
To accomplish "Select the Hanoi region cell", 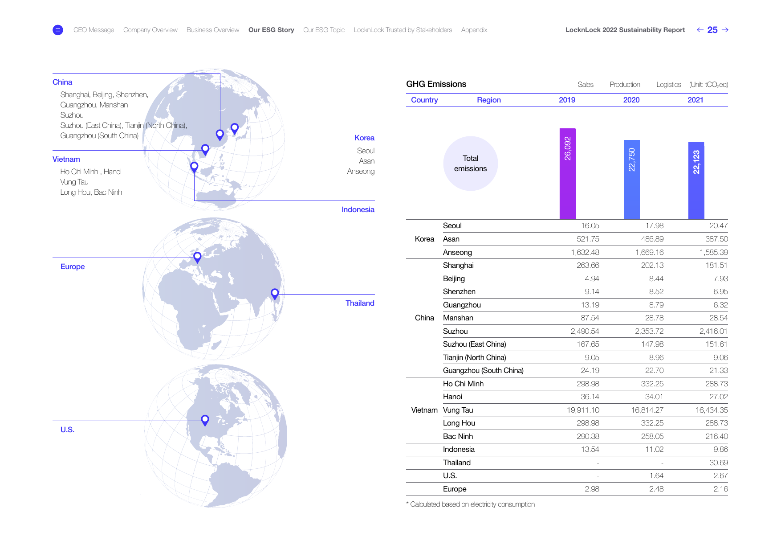I will (452, 397).
